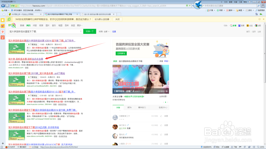Click the home page icon under toolbar
266x149 pixels.
click(256, 14)
